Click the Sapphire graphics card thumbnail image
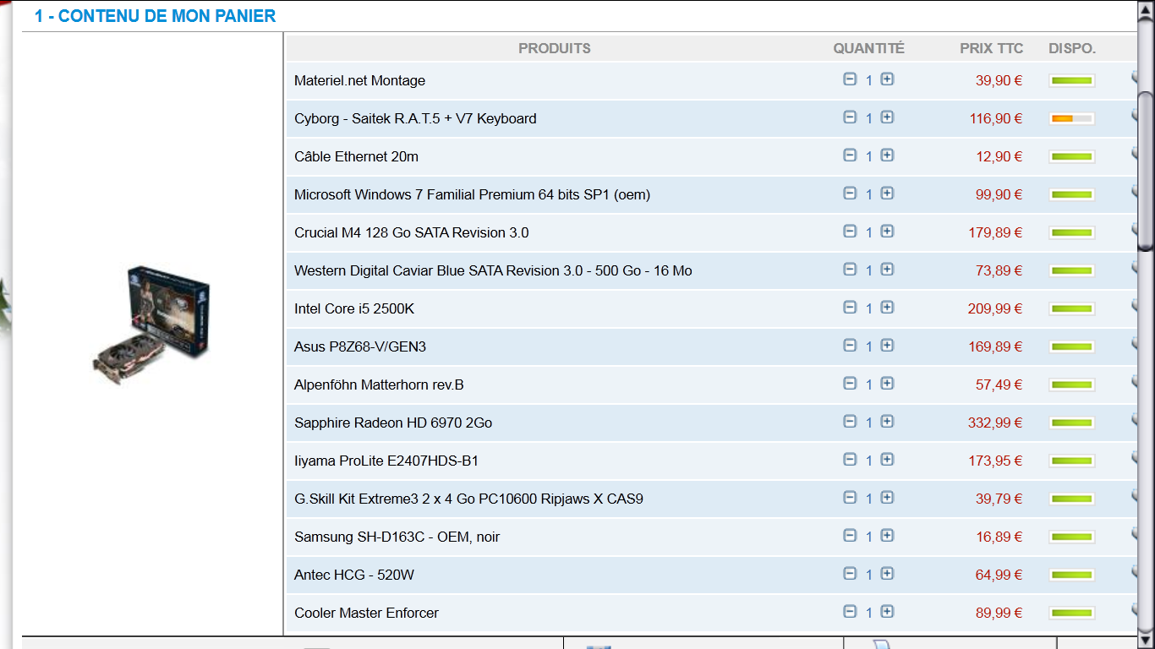The height and width of the screenshot is (649, 1155). click(x=152, y=324)
